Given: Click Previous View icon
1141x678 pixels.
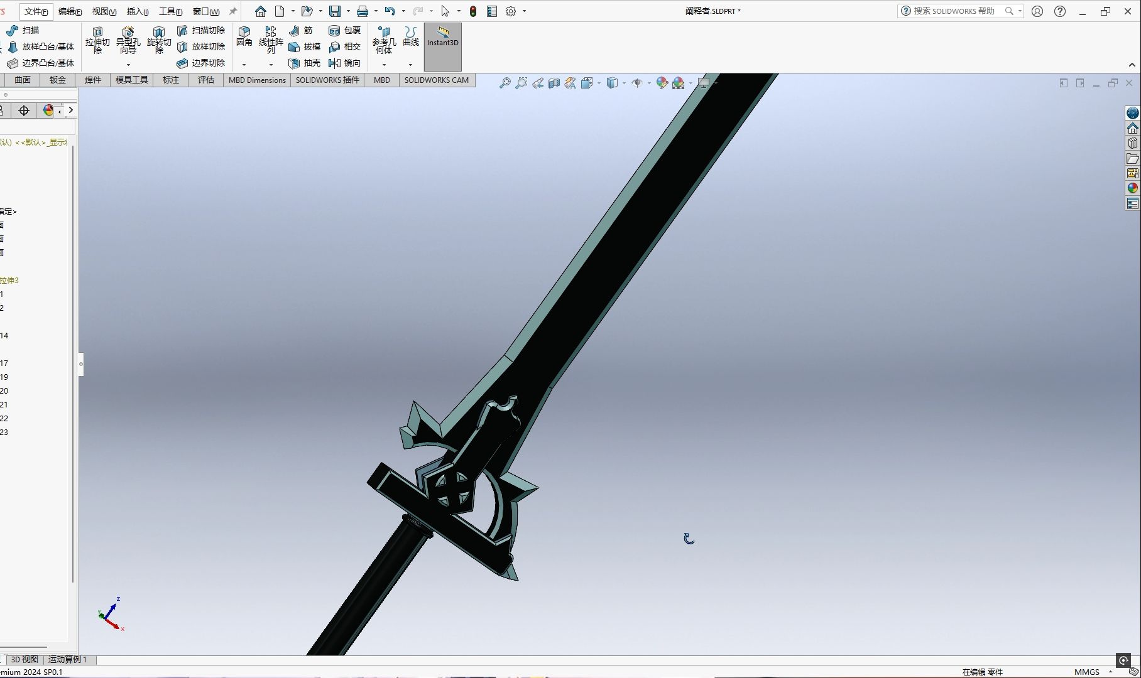Looking at the screenshot, I should pyautogui.click(x=538, y=83).
